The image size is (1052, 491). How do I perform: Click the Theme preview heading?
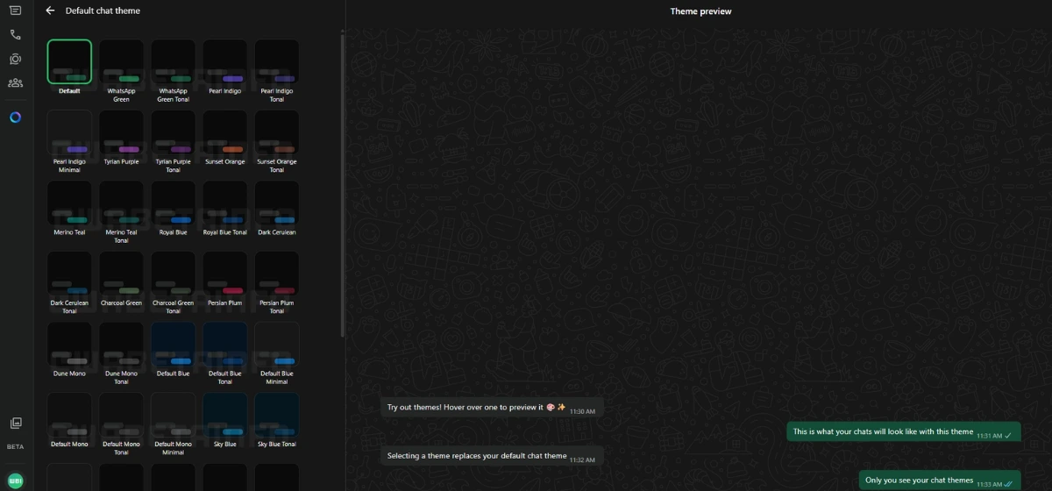[700, 11]
